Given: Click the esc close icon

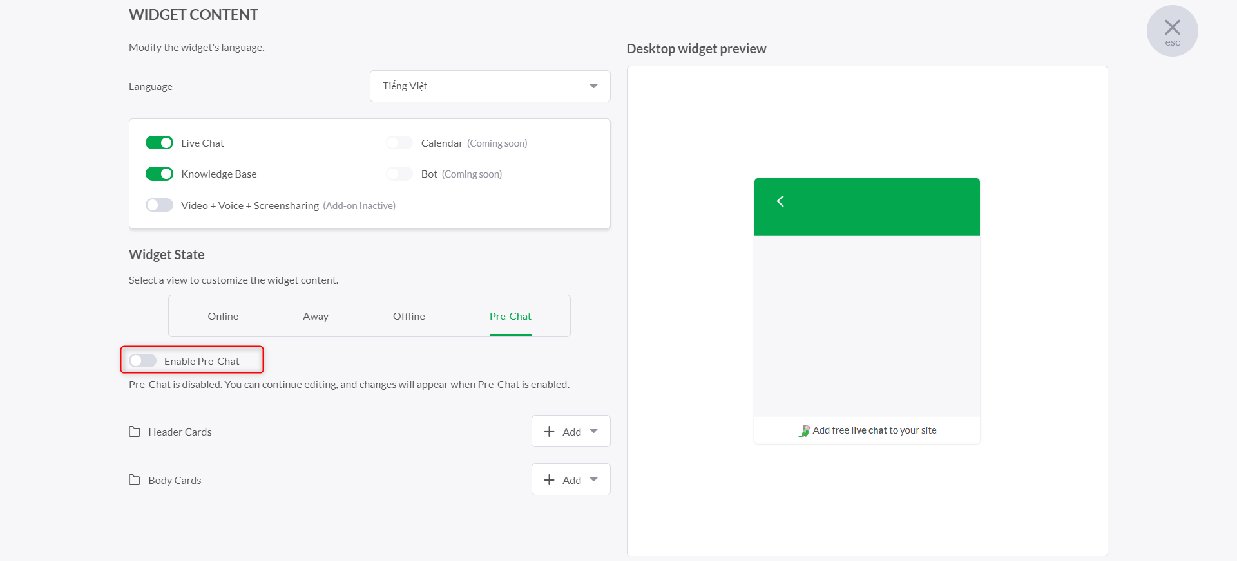Looking at the screenshot, I should pos(1172,31).
